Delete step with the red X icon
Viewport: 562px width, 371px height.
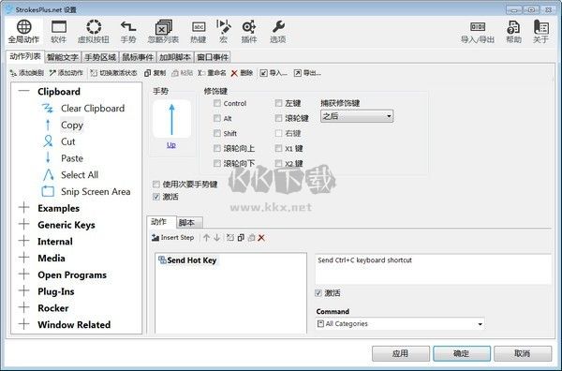click(x=261, y=238)
